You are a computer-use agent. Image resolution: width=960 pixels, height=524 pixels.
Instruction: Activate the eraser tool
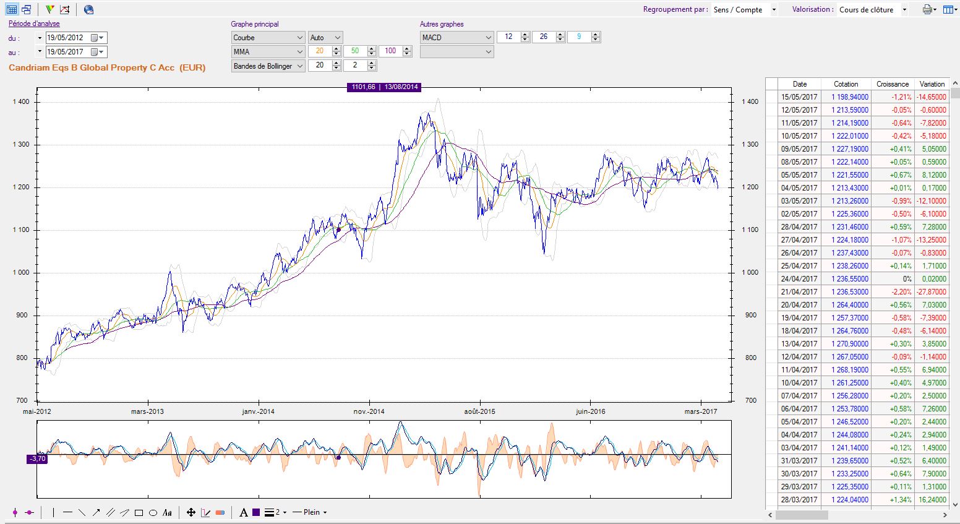220,512
